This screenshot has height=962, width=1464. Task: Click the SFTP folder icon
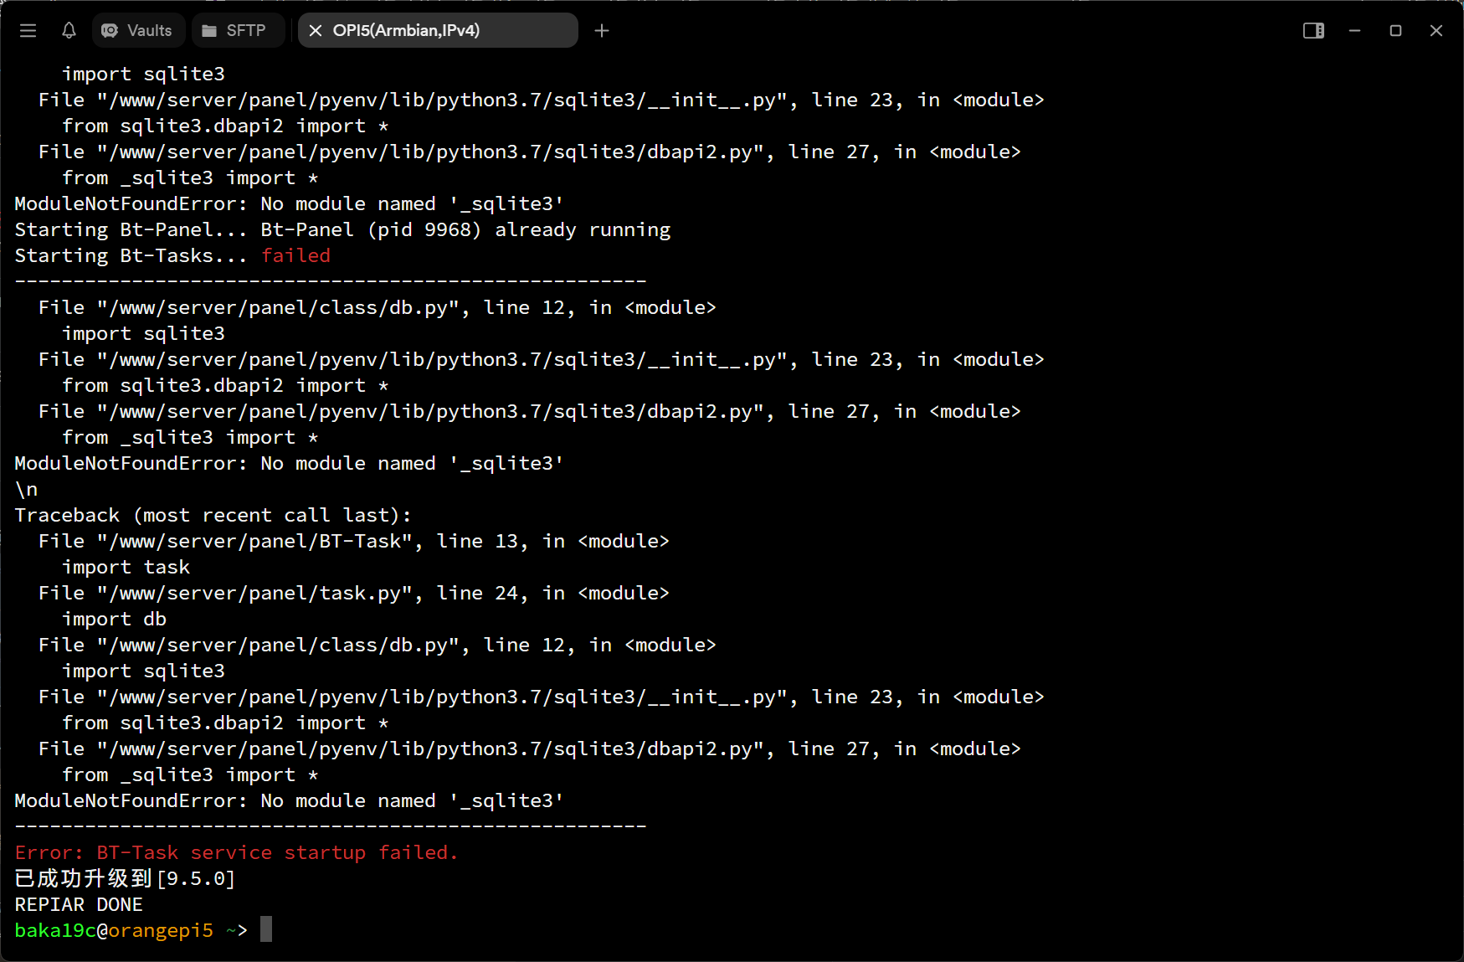[x=209, y=31]
